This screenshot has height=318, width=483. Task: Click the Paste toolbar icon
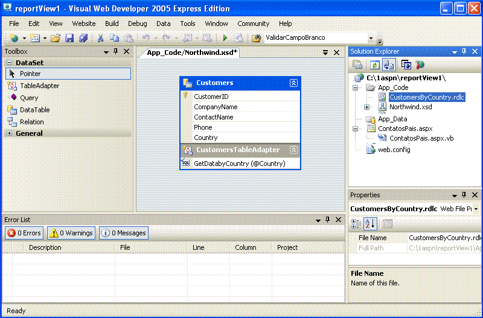point(129,38)
